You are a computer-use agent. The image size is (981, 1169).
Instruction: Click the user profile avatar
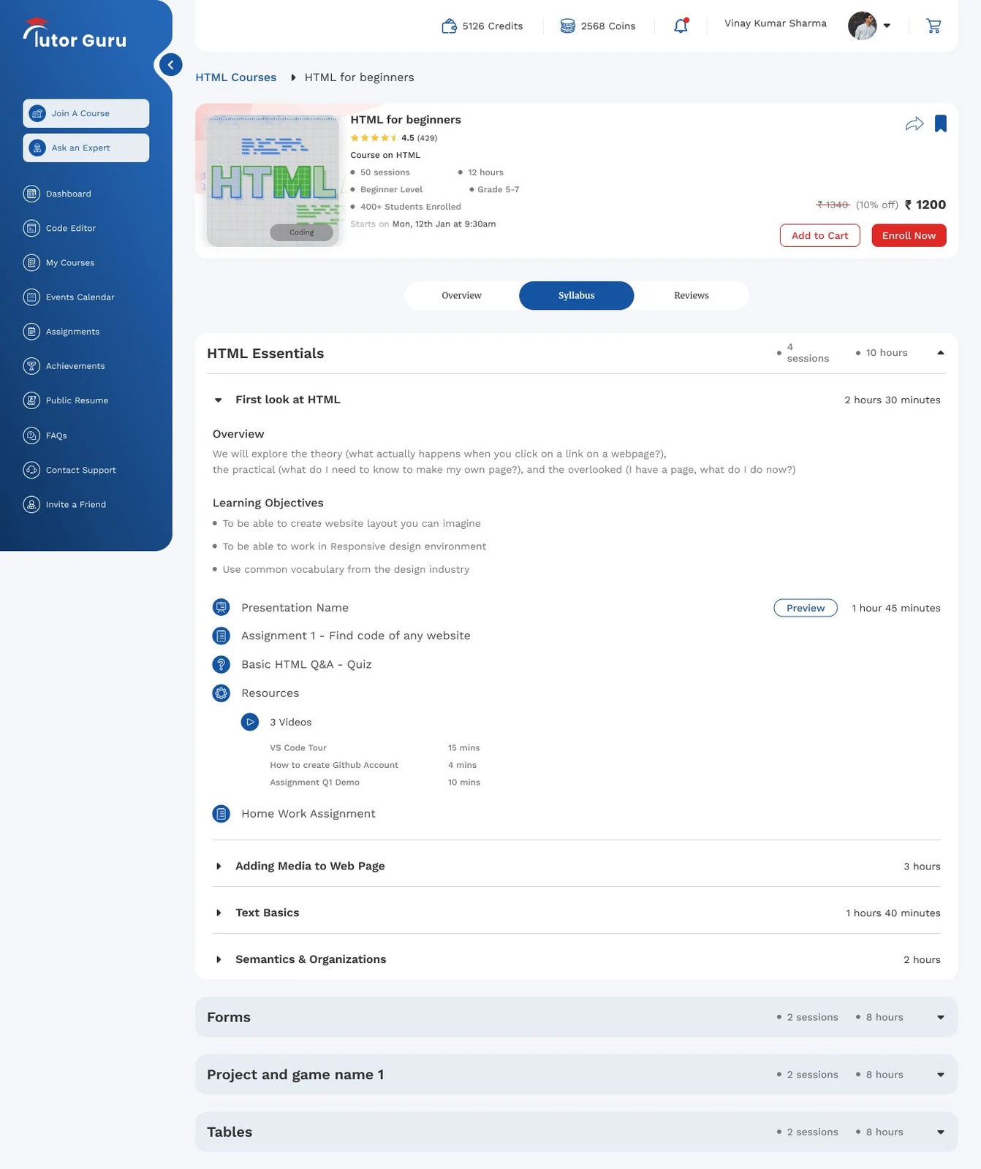click(863, 26)
